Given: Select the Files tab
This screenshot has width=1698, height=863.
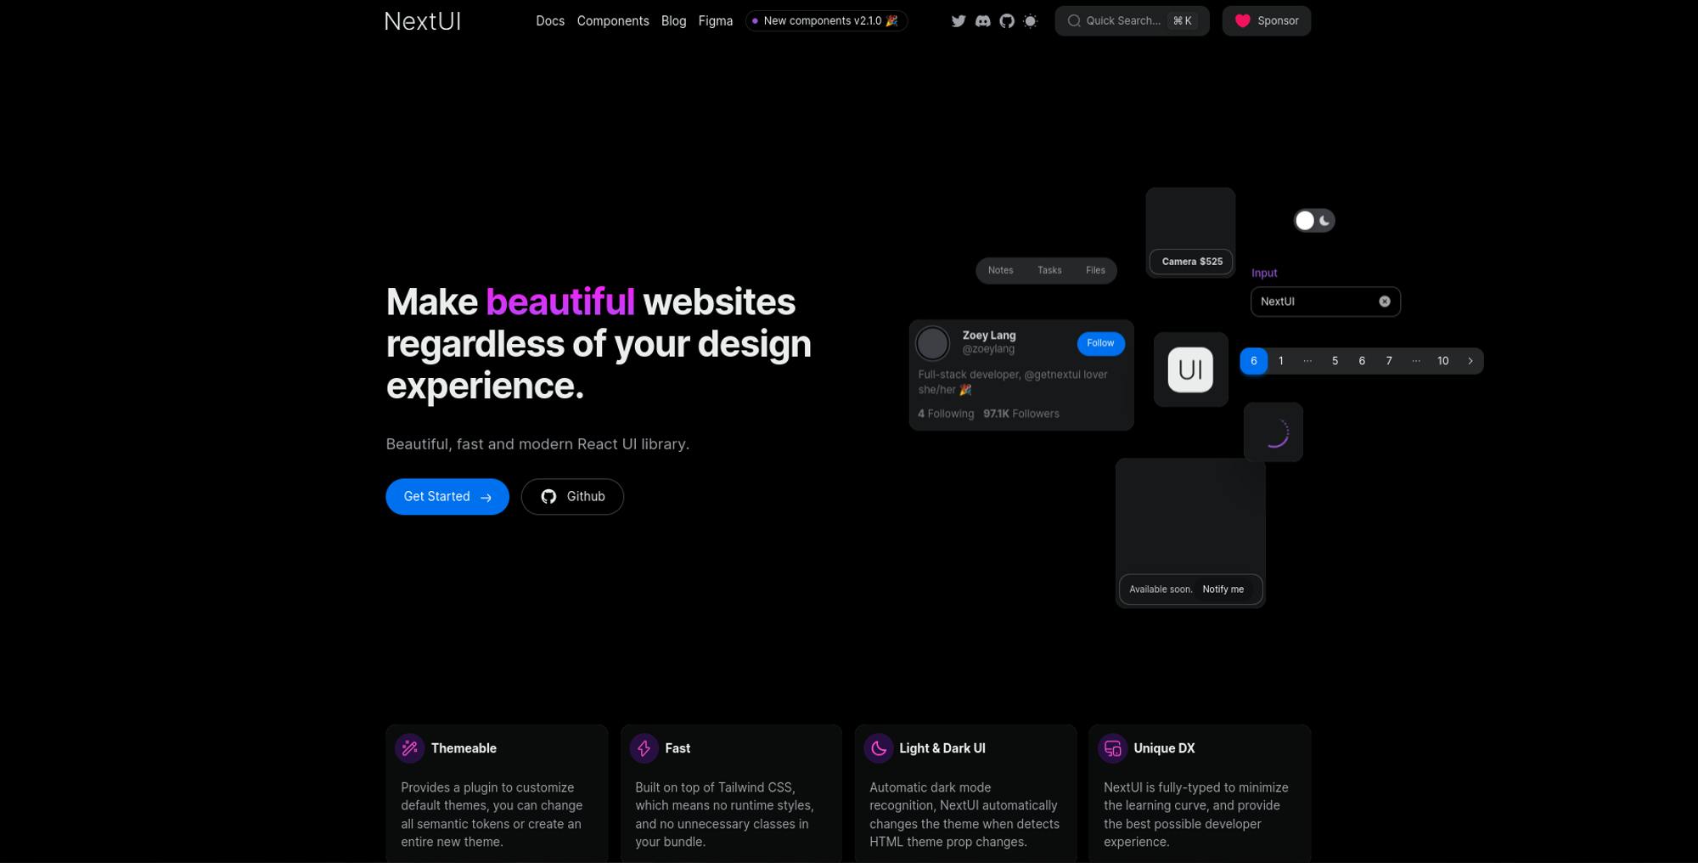Looking at the screenshot, I should pos(1095,270).
